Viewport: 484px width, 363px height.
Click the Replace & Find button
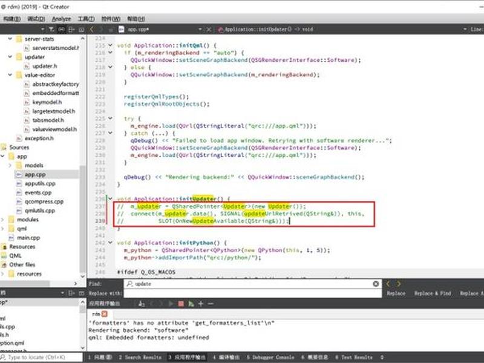click(x=433, y=293)
